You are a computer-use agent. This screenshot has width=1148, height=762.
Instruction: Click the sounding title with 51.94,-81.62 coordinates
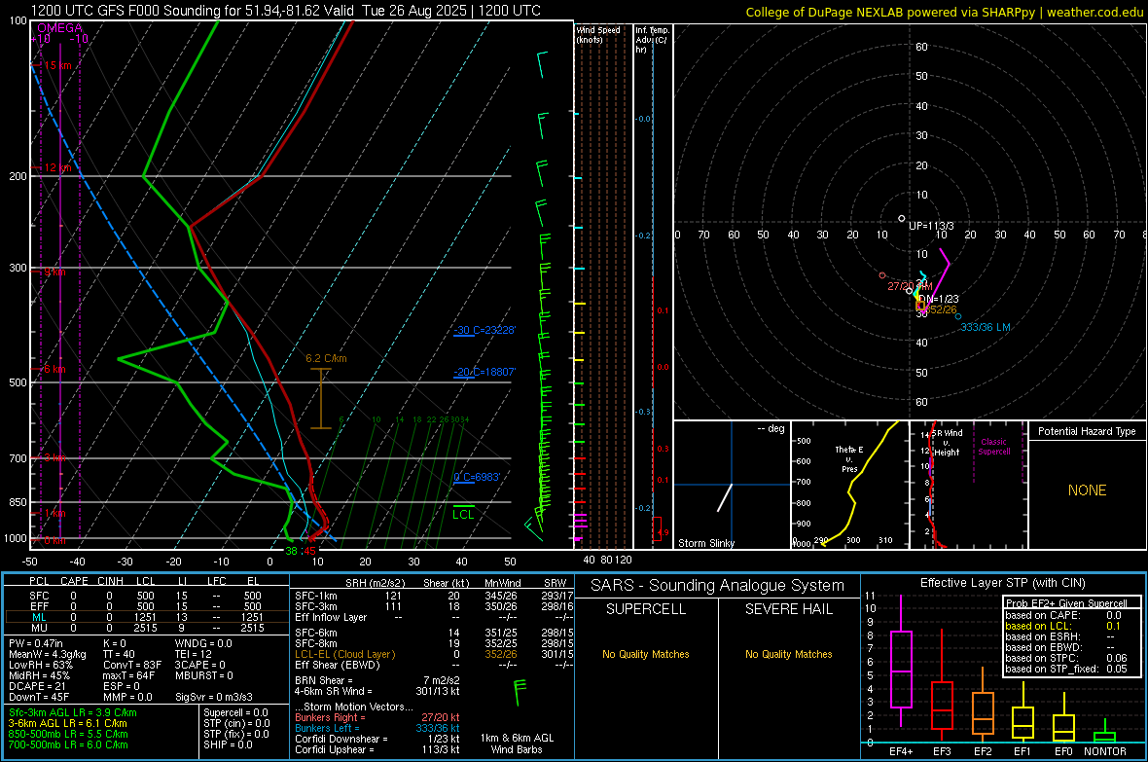point(285,11)
